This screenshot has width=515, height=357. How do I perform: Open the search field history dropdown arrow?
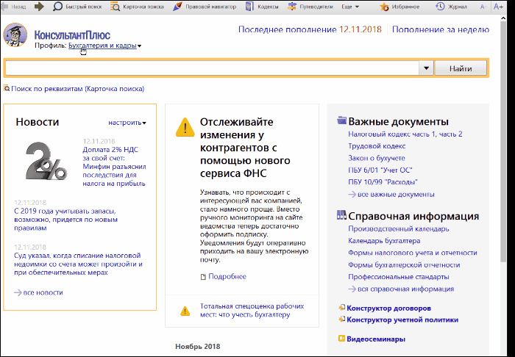[x=426, y=68]
